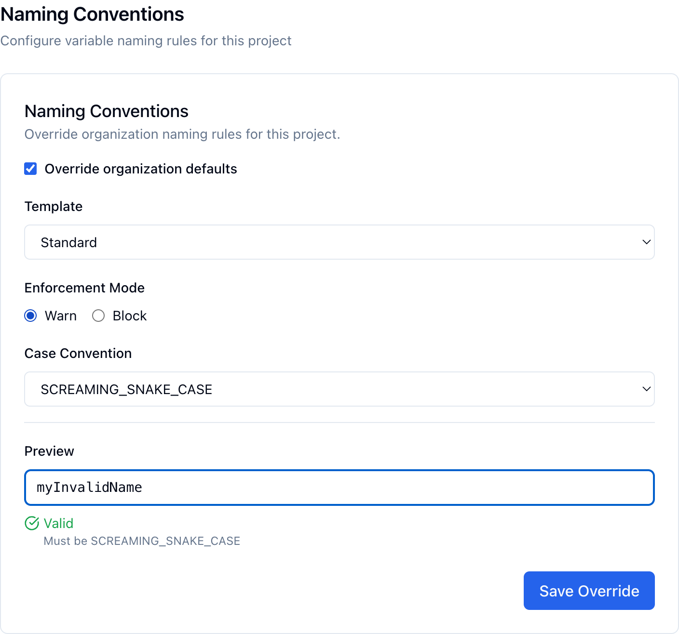This screenshot has height=634, width=679.
Task: Click the Block radio label text
Action: 130,316
